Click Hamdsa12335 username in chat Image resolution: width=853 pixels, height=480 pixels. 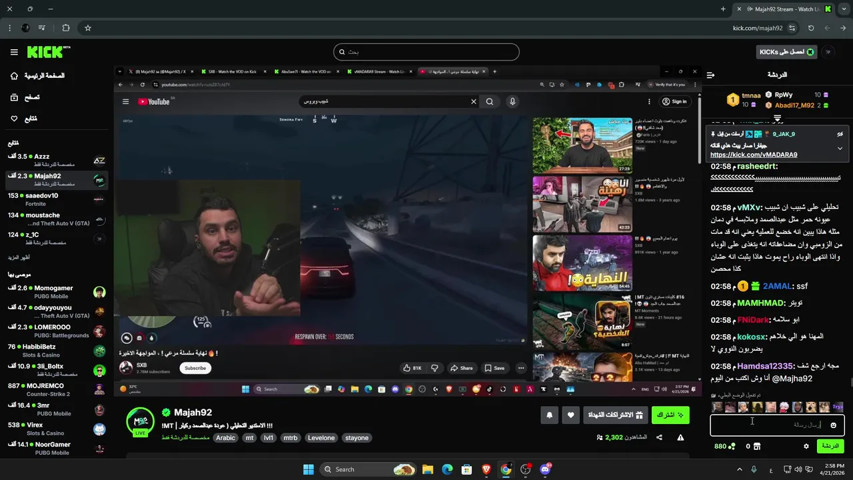click(x=765, y=366)
